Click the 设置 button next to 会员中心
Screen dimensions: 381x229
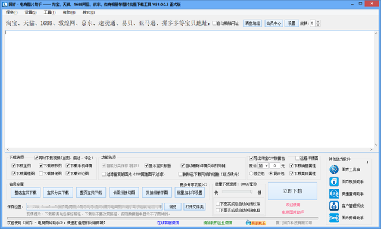[x=292, y=23]
